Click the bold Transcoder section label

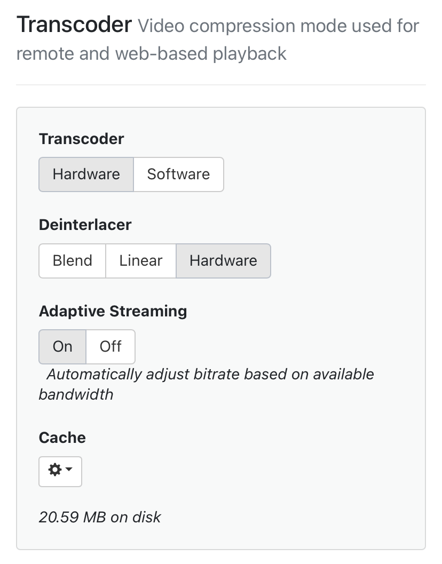coord(81,139)
